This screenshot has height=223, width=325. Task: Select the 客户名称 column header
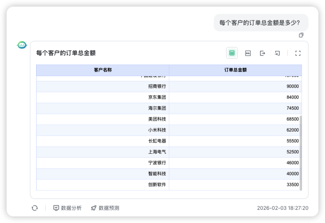pos(102,70)
